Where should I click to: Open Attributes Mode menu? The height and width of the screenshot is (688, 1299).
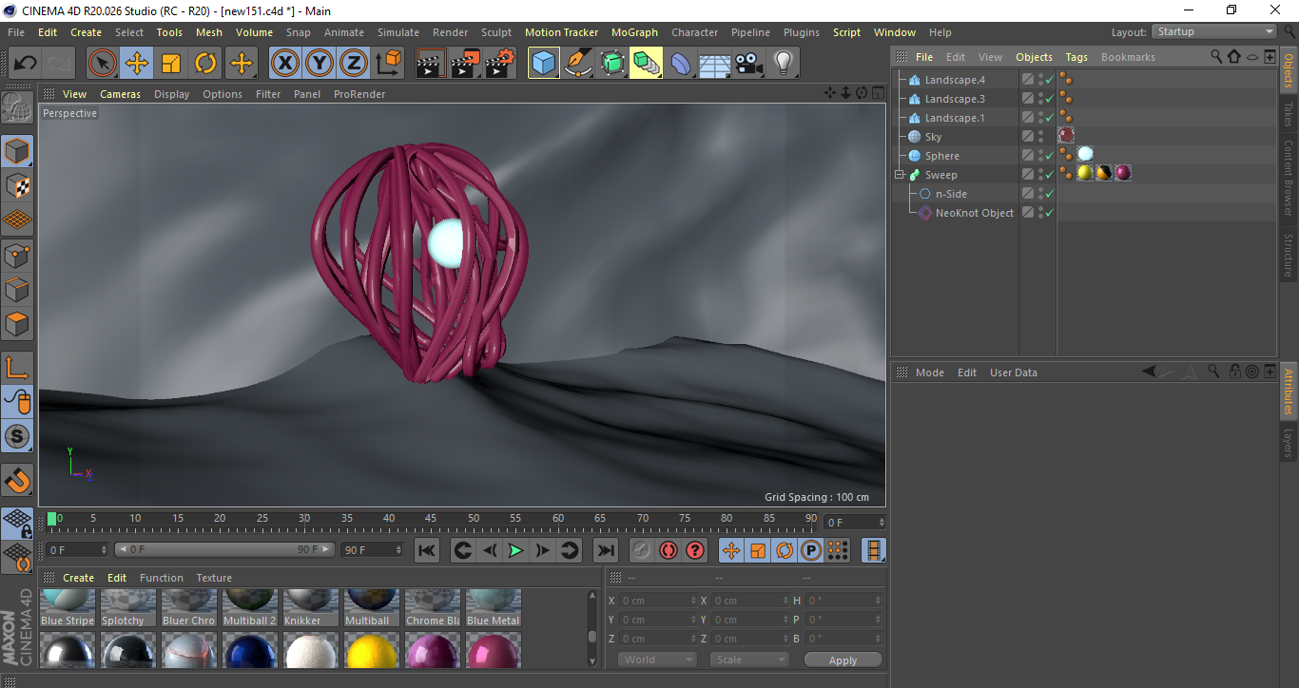tap(930, 373)
